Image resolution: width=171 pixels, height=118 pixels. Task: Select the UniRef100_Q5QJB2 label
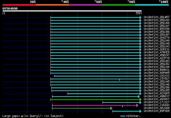point(157,64)
